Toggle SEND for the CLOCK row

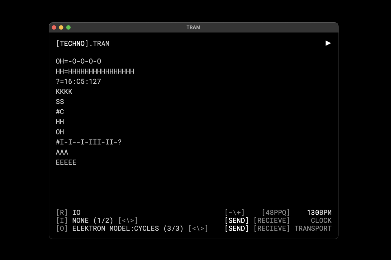237,220
